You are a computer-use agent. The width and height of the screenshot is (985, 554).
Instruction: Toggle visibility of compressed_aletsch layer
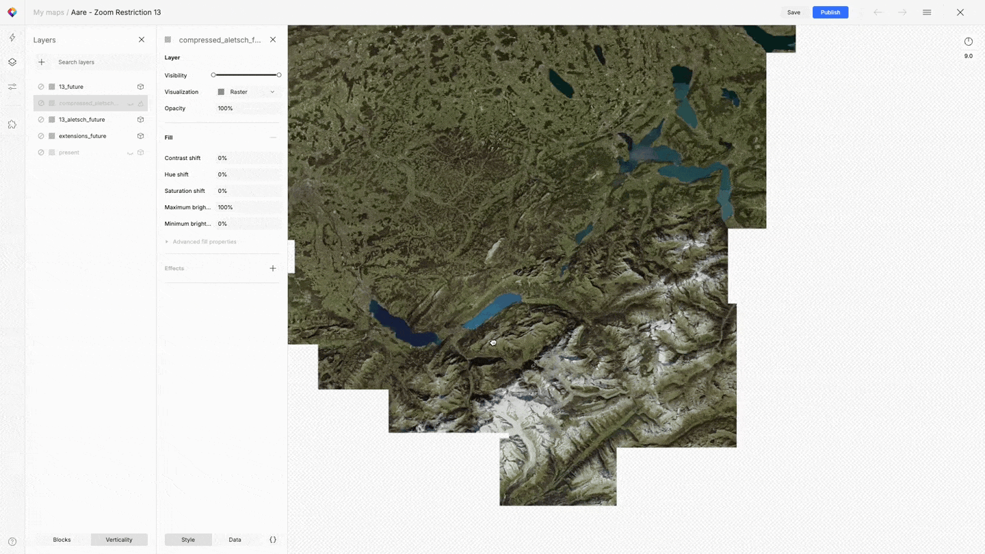tap(41, 103)
